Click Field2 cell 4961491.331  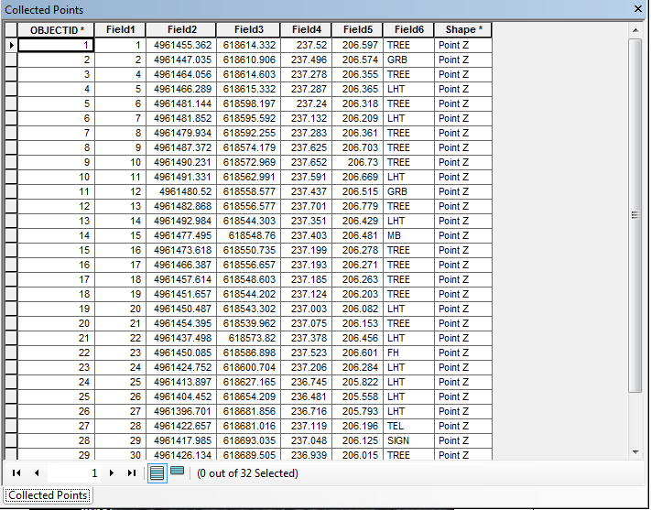[181, 177]
